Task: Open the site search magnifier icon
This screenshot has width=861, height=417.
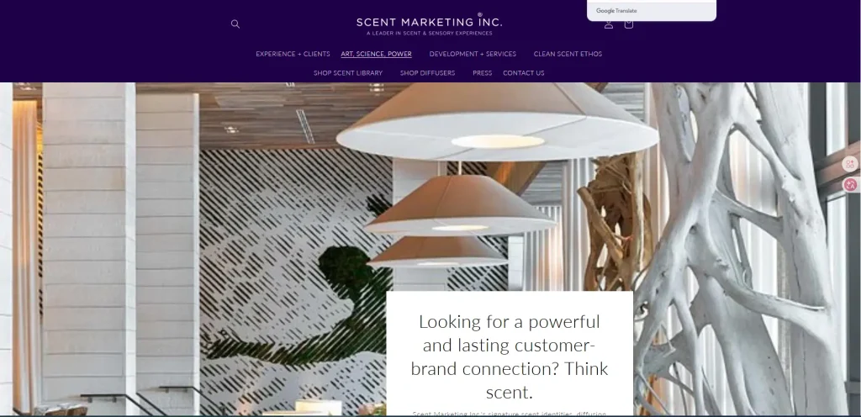Action: coord(235,24)
